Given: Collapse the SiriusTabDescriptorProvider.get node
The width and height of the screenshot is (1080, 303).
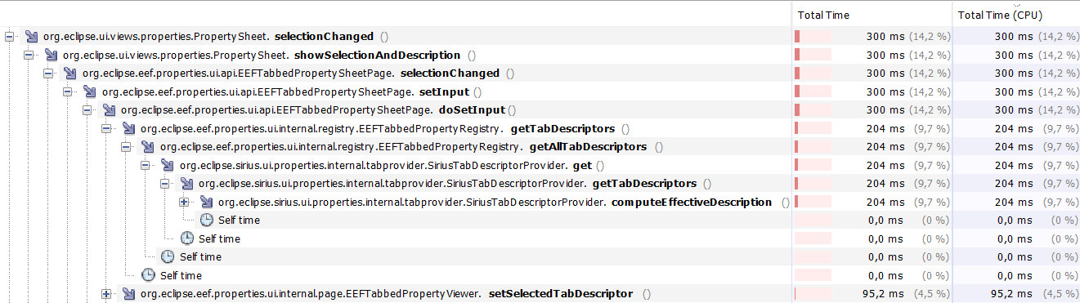Looking at the screenshot, I should [146, 165].
